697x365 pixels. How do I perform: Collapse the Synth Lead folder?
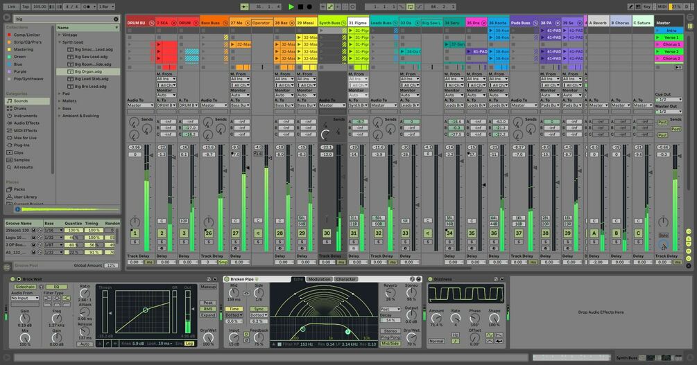60,42
